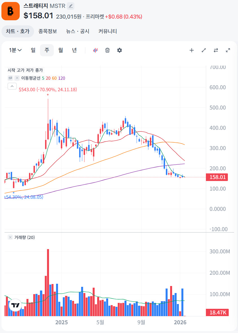Expand chart to fullscreen icon
This screenshot has width=238, height=333.
[x=228, y=50]
